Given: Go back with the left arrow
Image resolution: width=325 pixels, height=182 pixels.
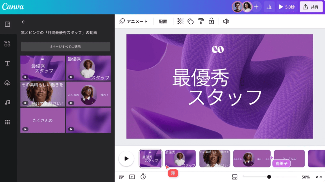Looking at the screenshot, I should click(x=23, y=22).
